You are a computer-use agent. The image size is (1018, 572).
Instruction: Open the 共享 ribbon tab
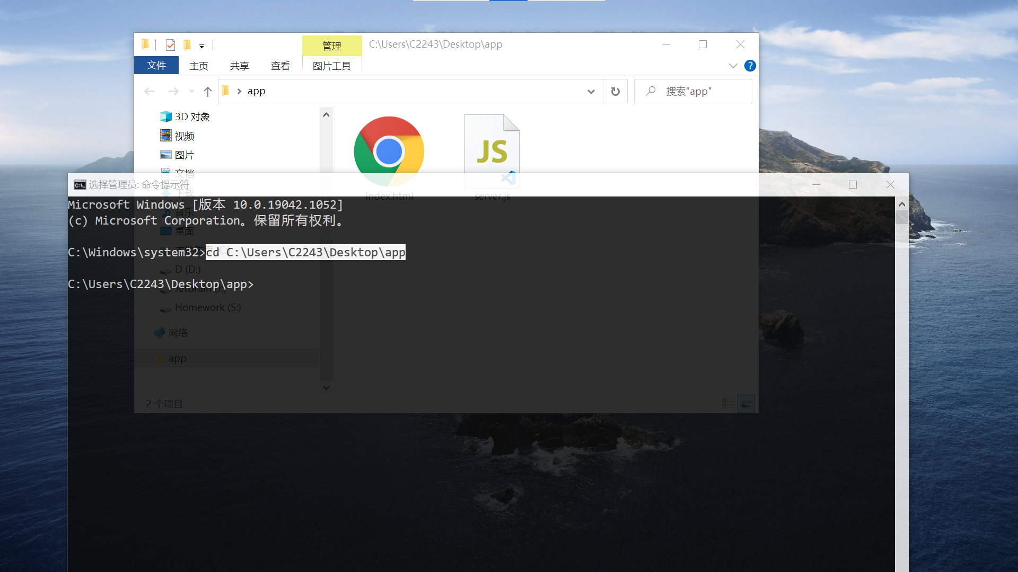pyautogui.click(x=239, y=66)
